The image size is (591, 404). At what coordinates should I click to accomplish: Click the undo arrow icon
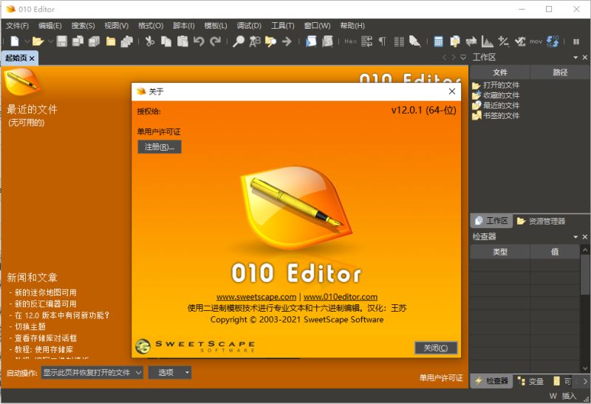(x=199, y=41)
